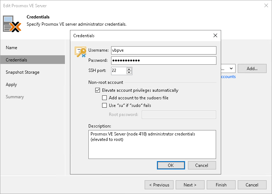Increase SSH port with up arrow
Screen dimensions: 272x194
click(x=129, y=69)
